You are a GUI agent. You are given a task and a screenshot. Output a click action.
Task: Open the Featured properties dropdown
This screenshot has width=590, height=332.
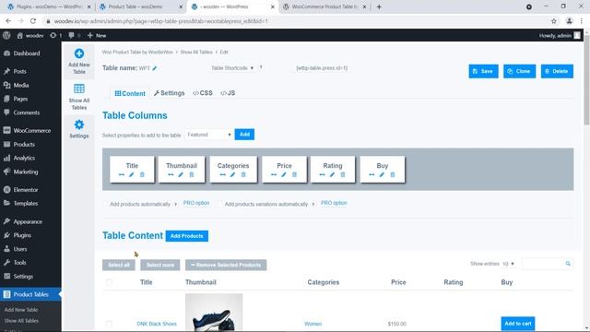point(209,135)
